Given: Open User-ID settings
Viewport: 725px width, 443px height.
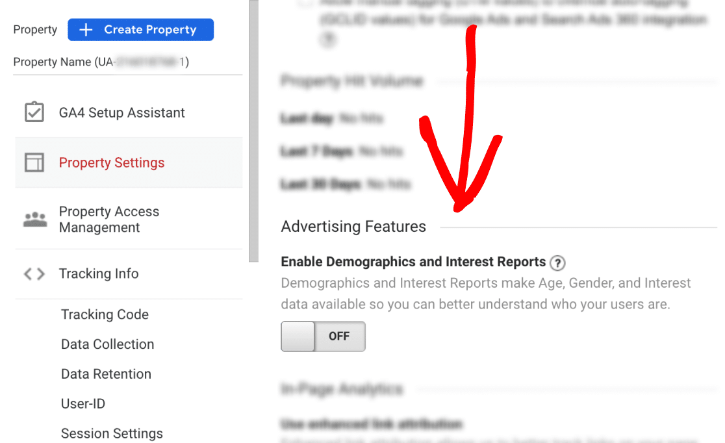Looking at the screenshot, I should pyautogui.click(x=83, y=403).
